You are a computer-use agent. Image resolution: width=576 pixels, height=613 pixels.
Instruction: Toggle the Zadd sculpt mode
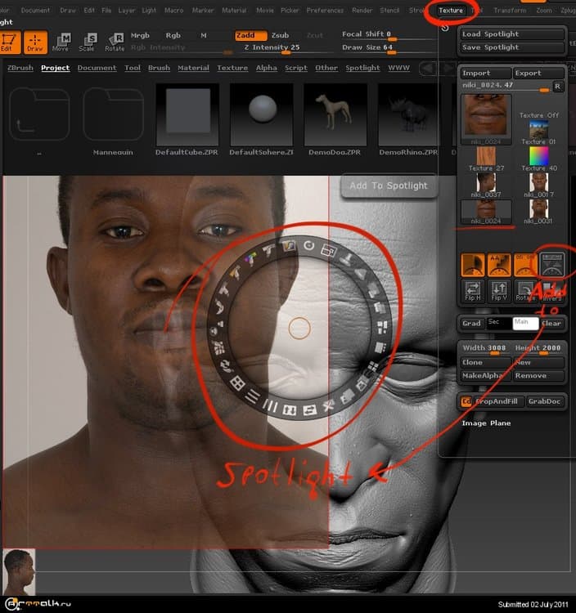[x=247, y=35]
